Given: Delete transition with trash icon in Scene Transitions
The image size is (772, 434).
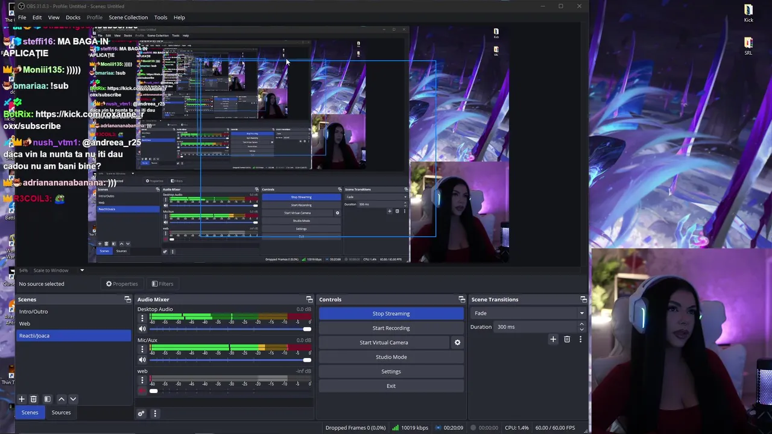Looking at the screenshot, I should click(x=567, y=339).
